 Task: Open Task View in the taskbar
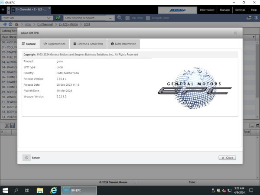[x=27, y=190]
